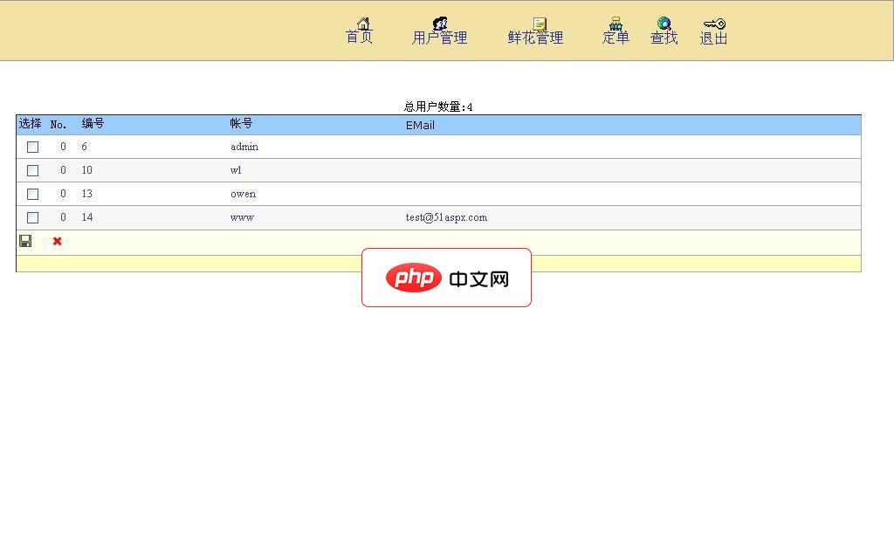Check the checkbox for user owen

(32, 194)
